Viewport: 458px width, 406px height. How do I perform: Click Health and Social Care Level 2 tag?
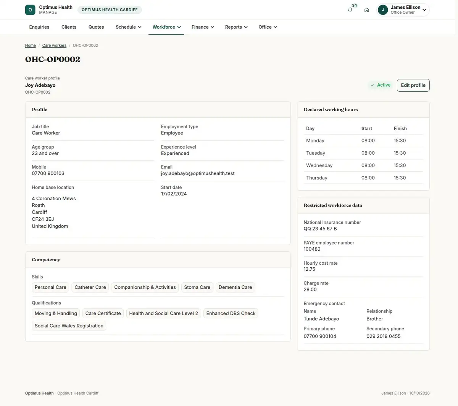164,314
